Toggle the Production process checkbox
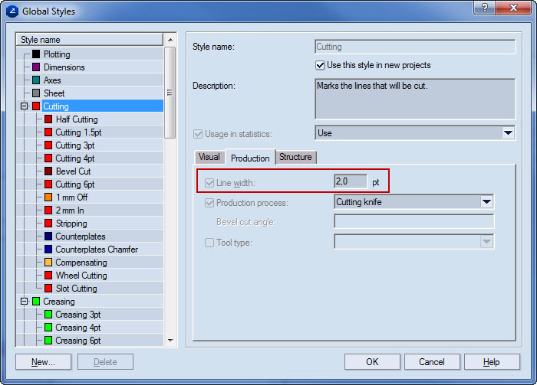537x385 pixels. 209,203
